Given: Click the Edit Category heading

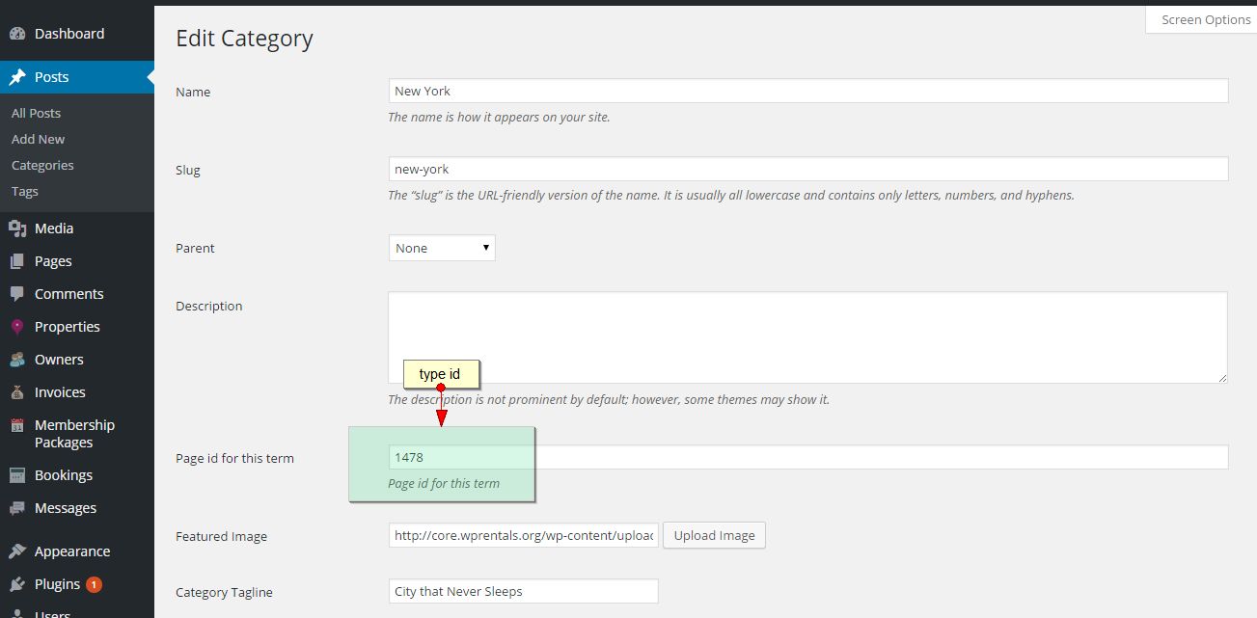Looking at the screenshot, I should [244, 39].
